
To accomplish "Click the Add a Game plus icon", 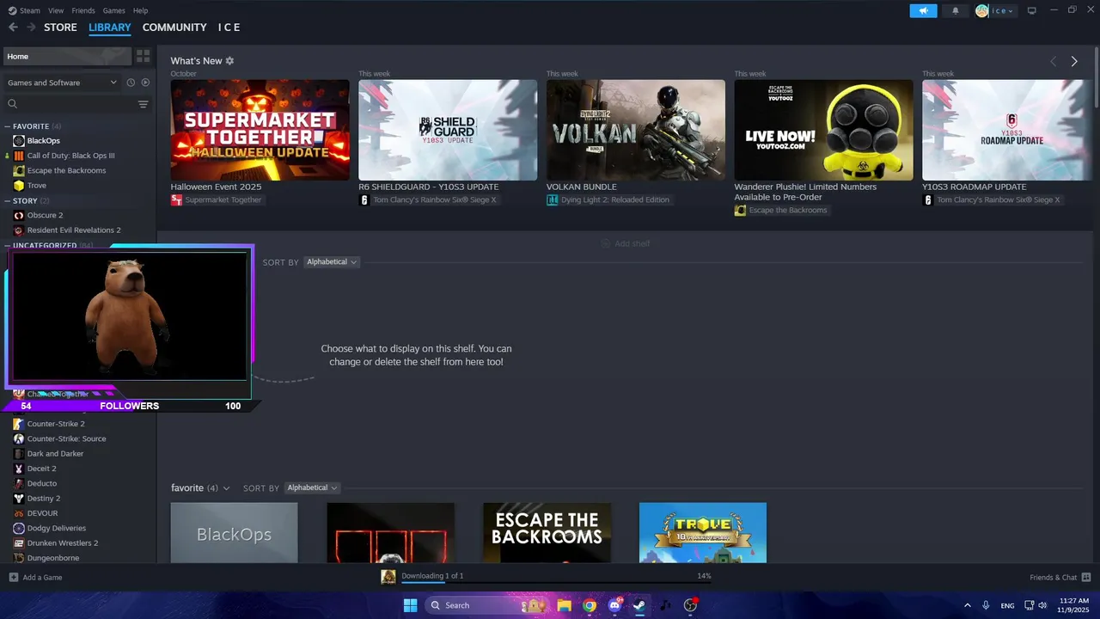I will (13, 578).
